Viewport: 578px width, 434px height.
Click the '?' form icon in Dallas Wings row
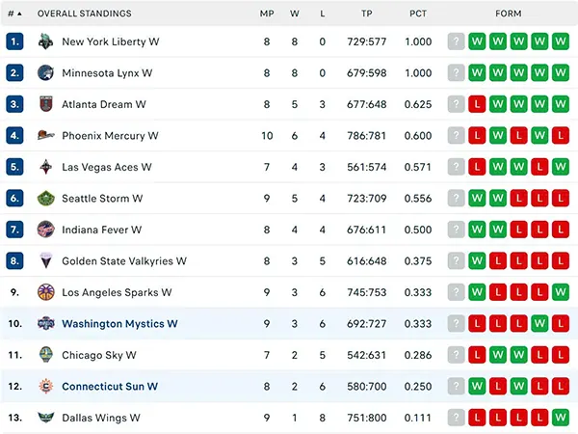[x=456, y=419]
